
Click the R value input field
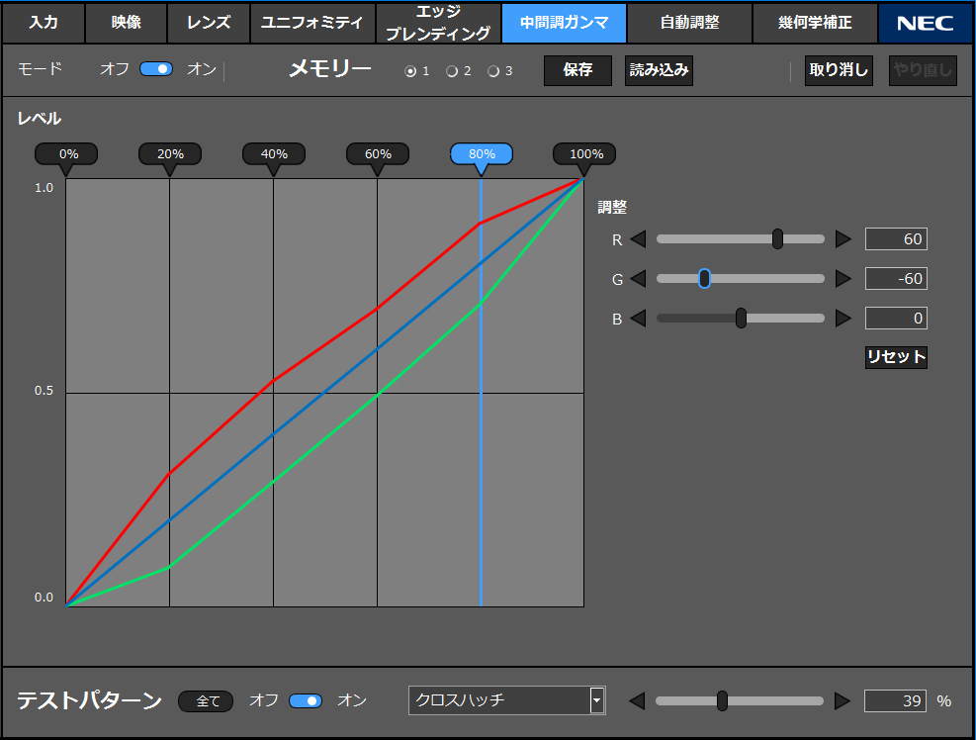point(896,239)
